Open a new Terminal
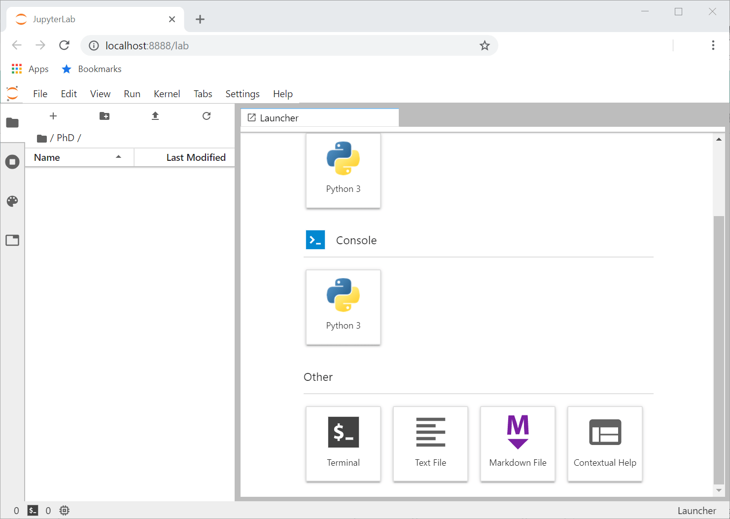The width and height of the screenshot is (730, 519). 343,444
